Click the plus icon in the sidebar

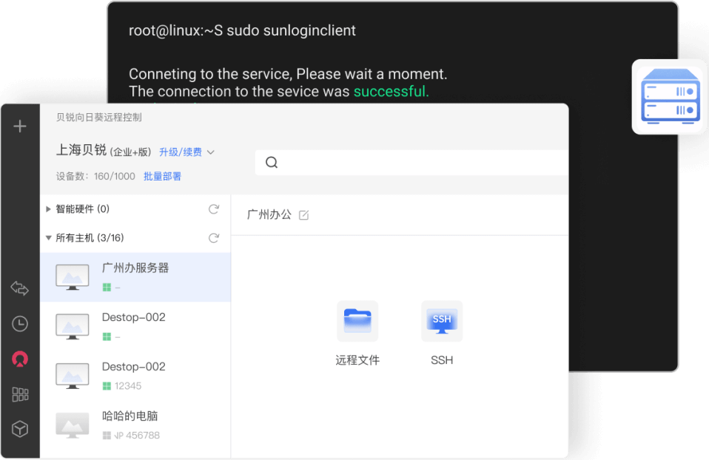pyautogui.click(x=20, y=126)
